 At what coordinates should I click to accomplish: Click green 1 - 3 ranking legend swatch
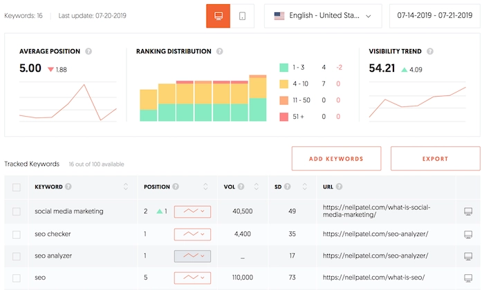283,68
